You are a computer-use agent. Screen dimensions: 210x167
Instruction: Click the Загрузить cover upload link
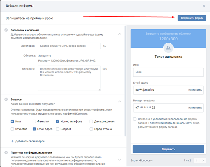pos(45,56)
